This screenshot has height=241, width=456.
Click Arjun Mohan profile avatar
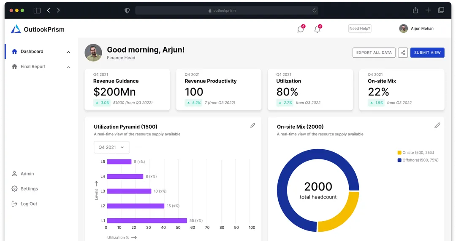click(403, 29)
